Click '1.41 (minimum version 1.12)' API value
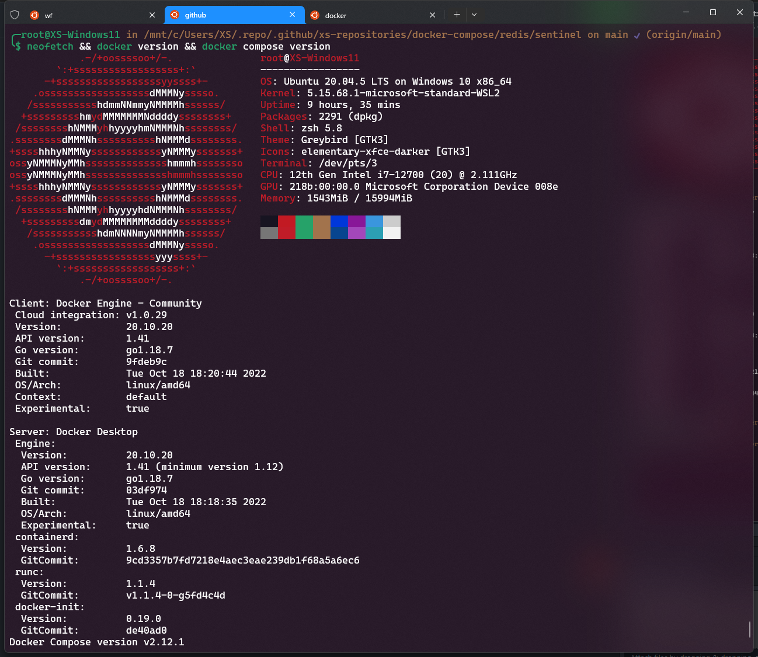This screenshot has width=758, height=657. click(205, 467)
